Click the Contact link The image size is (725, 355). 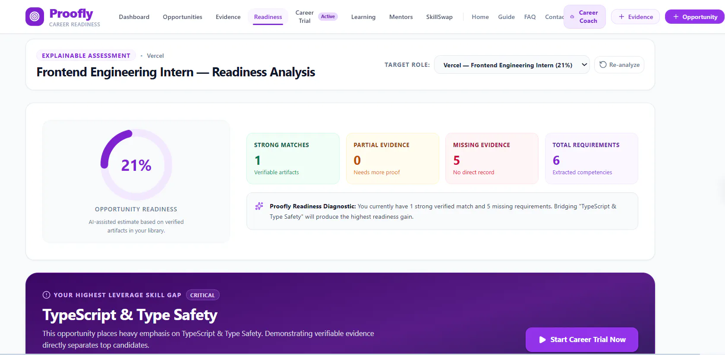point(554,17)
